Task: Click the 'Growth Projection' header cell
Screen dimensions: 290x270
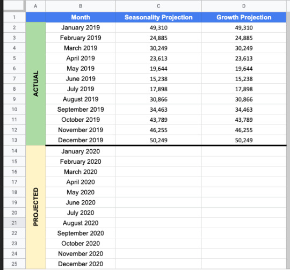Action: (x=244, y=17)
